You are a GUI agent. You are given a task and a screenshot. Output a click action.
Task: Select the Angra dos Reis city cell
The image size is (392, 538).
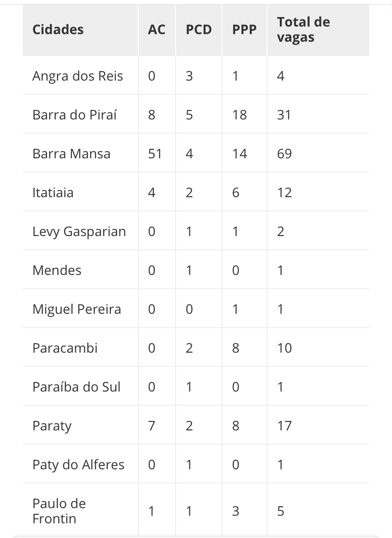click(78, 76)
